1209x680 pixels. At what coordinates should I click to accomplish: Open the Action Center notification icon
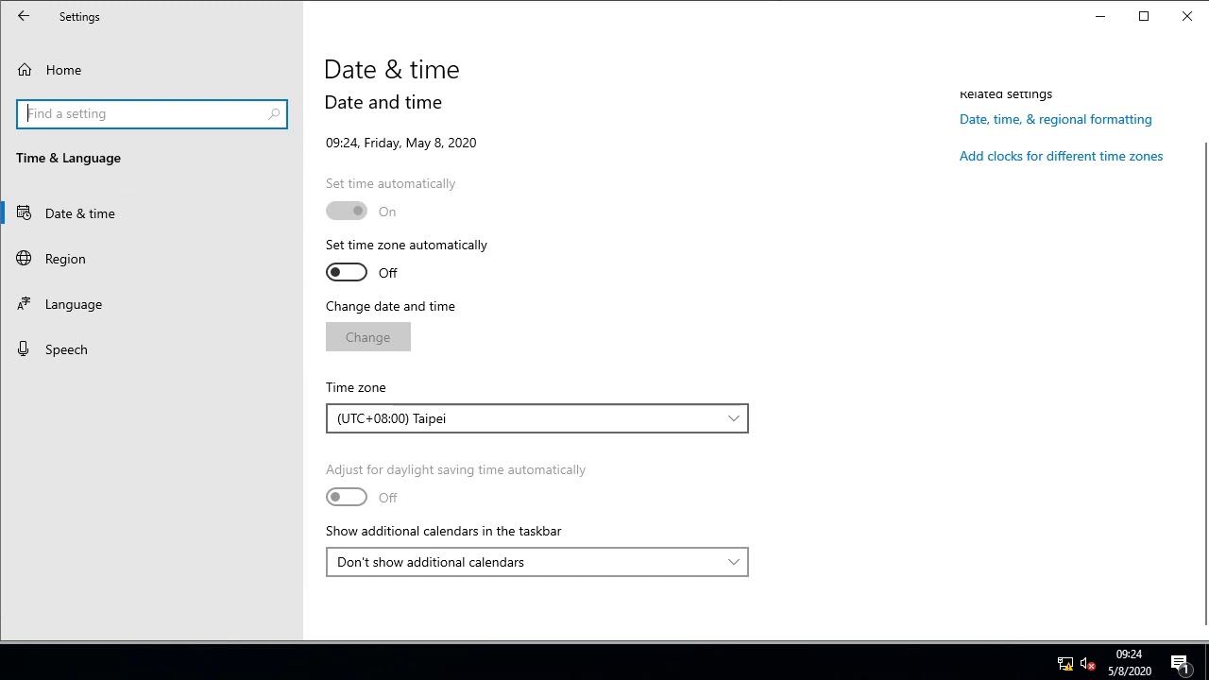[x=1181, y=664]
